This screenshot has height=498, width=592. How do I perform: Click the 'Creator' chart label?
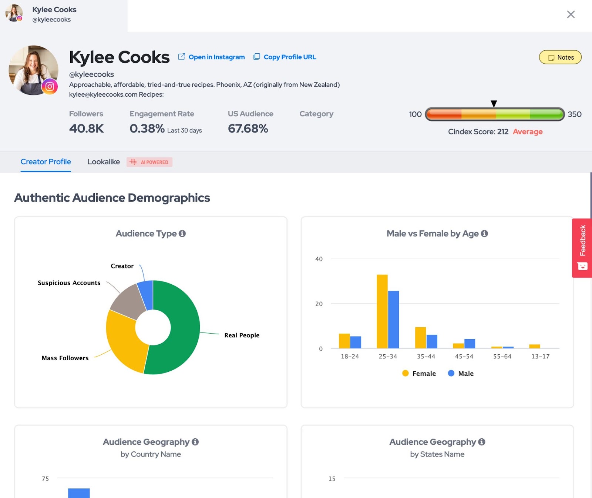122,266
